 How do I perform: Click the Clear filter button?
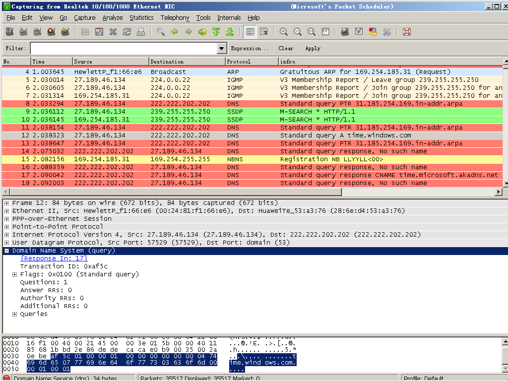click(286, 48)
